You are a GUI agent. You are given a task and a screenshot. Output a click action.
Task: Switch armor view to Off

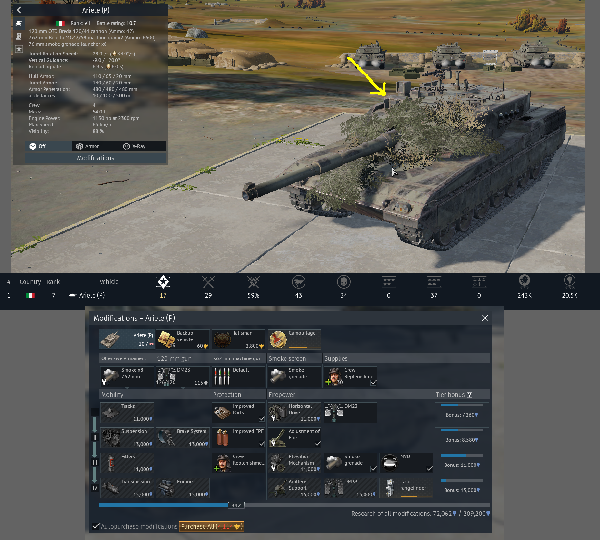(x=49, y=146)
